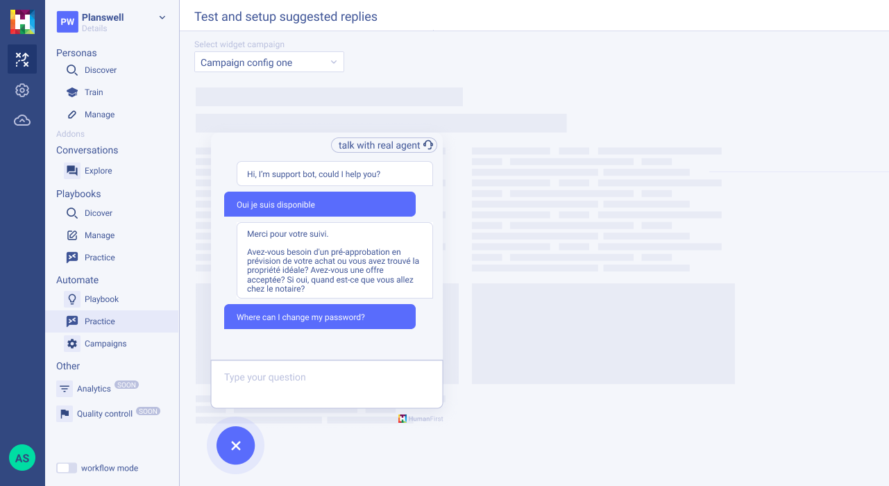Viewport: 889px width, 486px height.
Task: Open the settings gear in the dark sidebar
Action: click(22, 90)
